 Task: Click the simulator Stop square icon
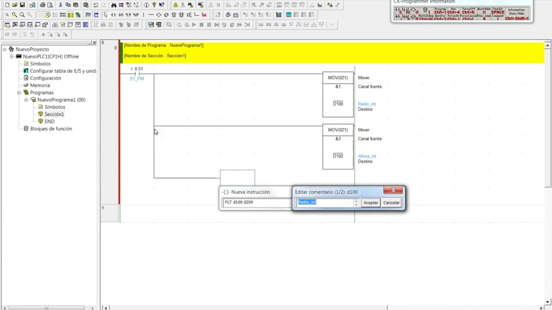point(201,25)
